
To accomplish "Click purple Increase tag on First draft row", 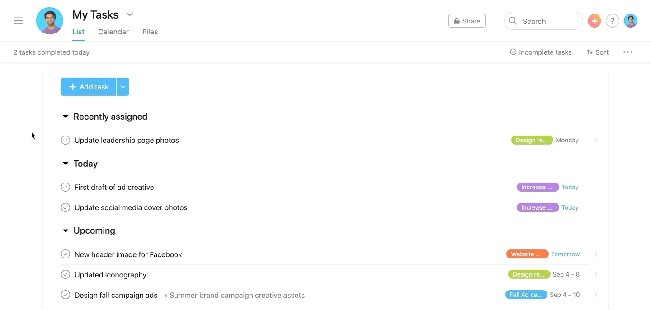I will point(538,187).
